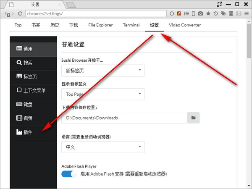Switch to the Top tab
252x189 pixels.
[18, 25]
